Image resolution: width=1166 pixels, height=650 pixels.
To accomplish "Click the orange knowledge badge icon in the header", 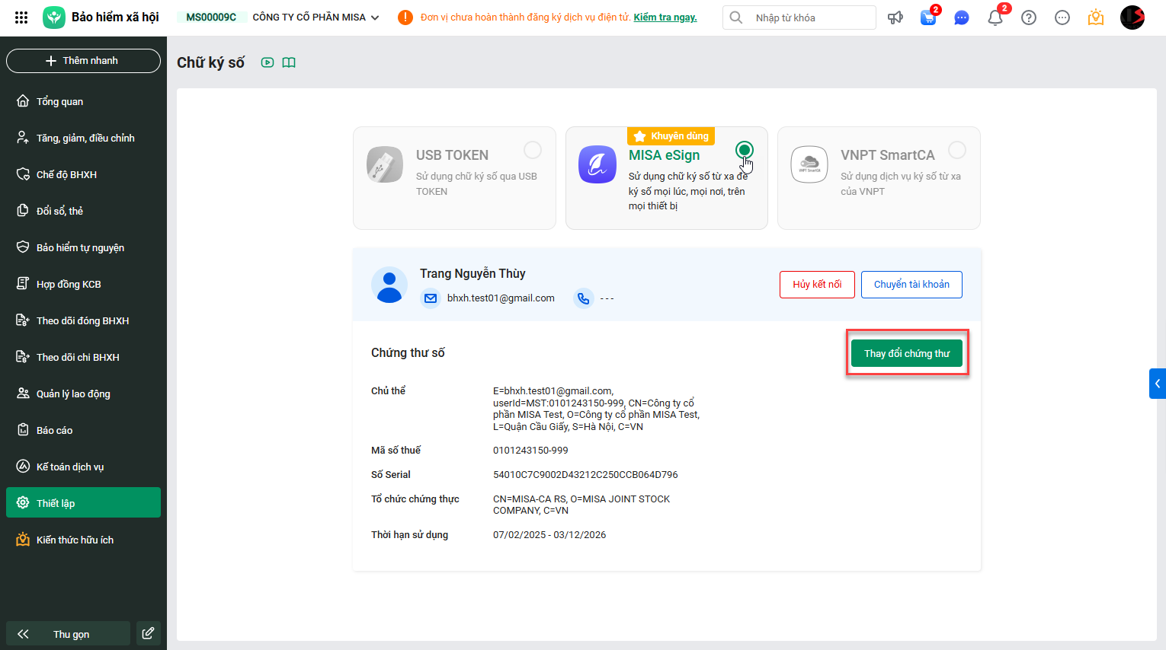I will click(1096, 18).
